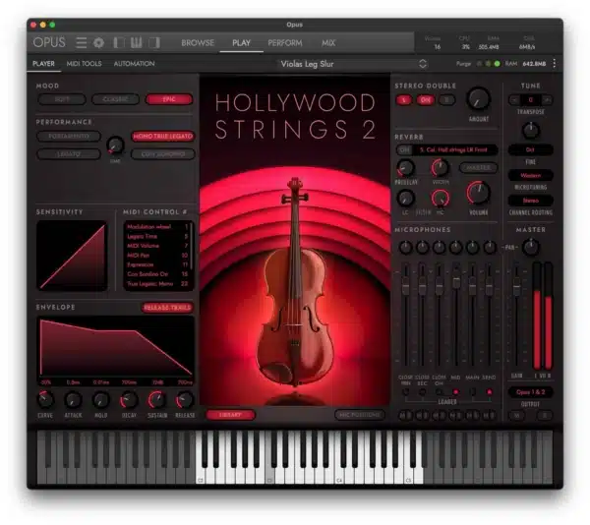
Task: Click the reverb Master button
Action: pos(478,168)
